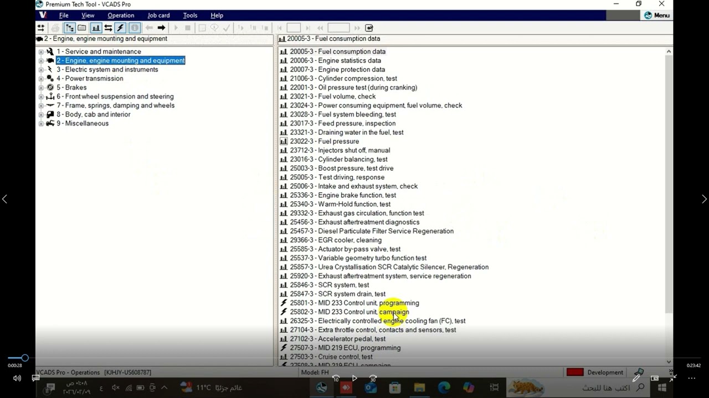The image size is (709, 398).
Task: Click the Menu button at top right
Action: [656, 15]
